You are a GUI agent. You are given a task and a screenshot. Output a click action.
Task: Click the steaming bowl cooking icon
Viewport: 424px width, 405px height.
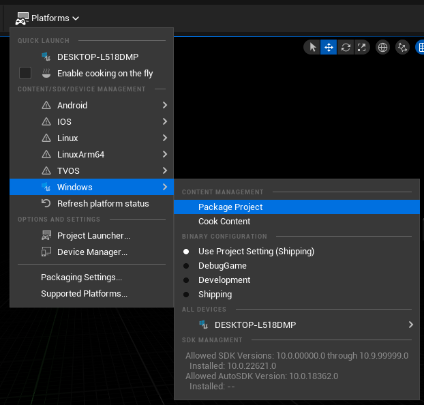46,73
